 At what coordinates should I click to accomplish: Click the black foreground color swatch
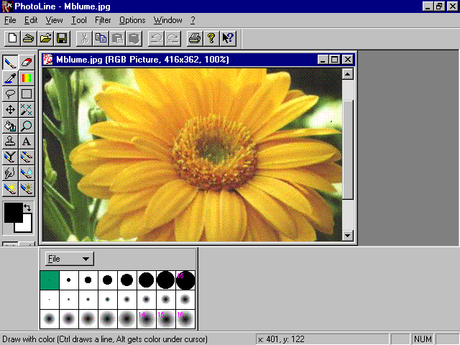point(12,212)
